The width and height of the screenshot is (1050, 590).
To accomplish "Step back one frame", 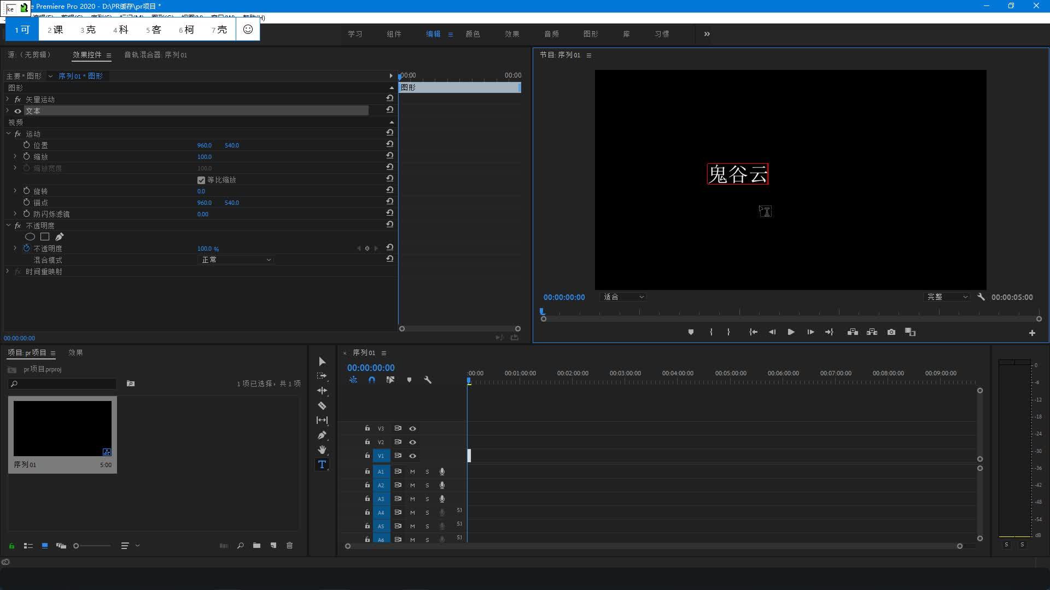I will [772, 332].
